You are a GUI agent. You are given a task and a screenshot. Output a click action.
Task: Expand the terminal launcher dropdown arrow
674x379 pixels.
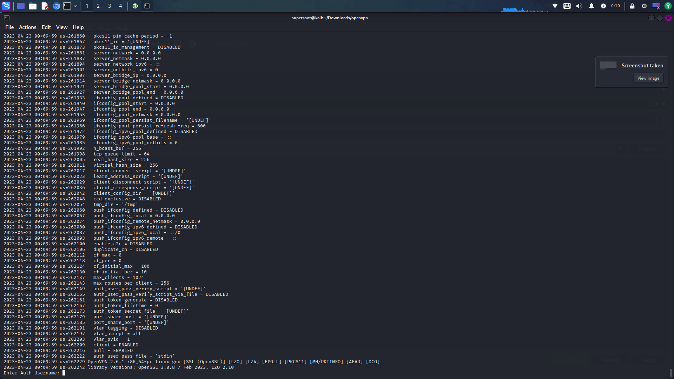tap(75, 6)
